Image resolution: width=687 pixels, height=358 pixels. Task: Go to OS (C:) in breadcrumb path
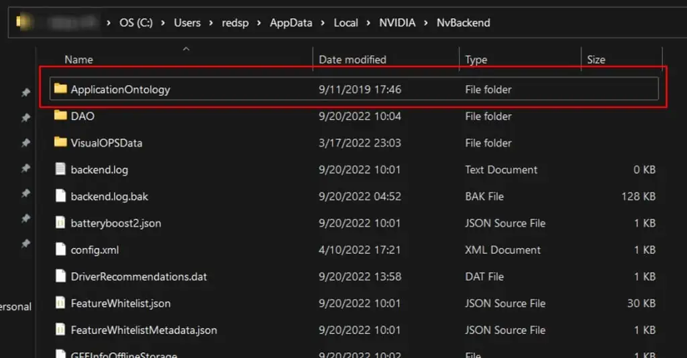coord(136,23)
